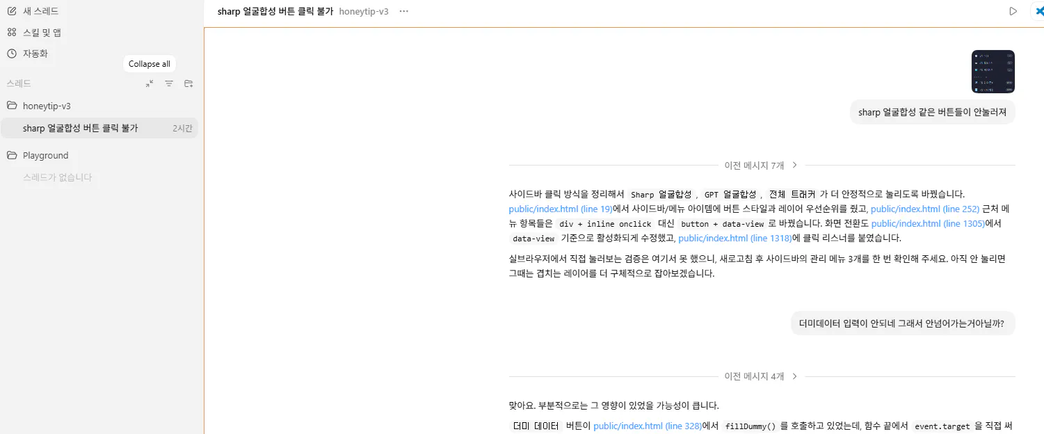Open public/index.html (line 1318) link

point(734,238)
